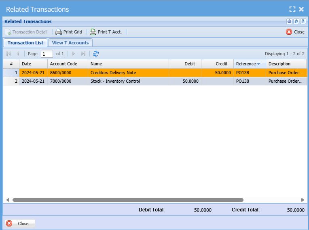The width and height of the screenshot is (309, 230).
Task: Go to the next page arrow
Action: 74,54
